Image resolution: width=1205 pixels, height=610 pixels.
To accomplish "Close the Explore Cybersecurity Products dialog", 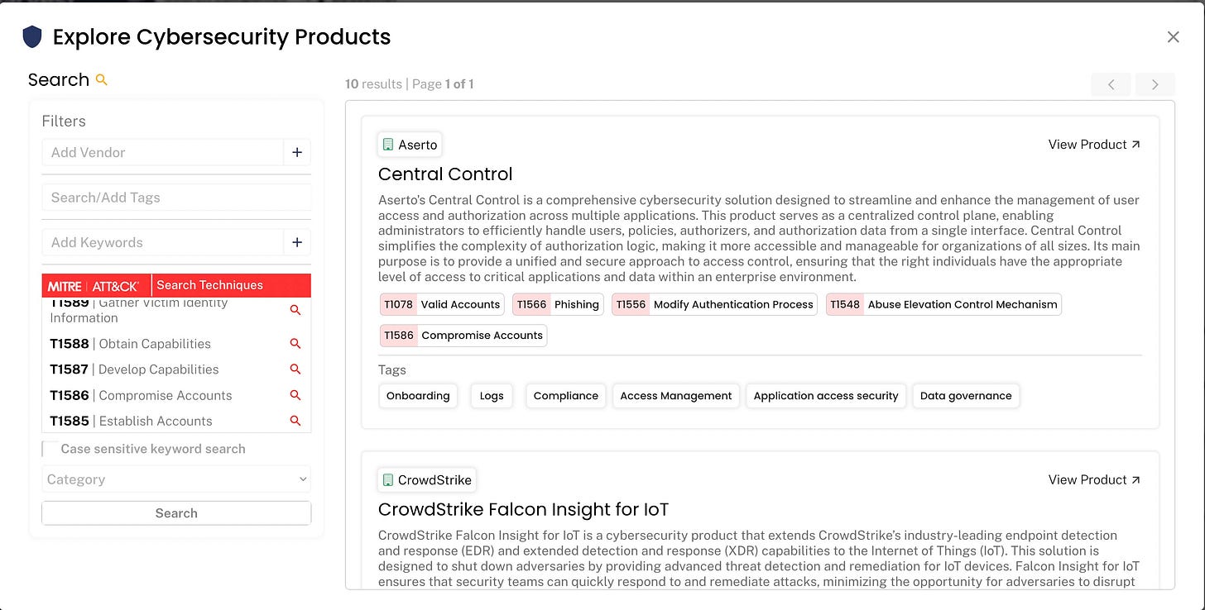I will coord(1173,37).
